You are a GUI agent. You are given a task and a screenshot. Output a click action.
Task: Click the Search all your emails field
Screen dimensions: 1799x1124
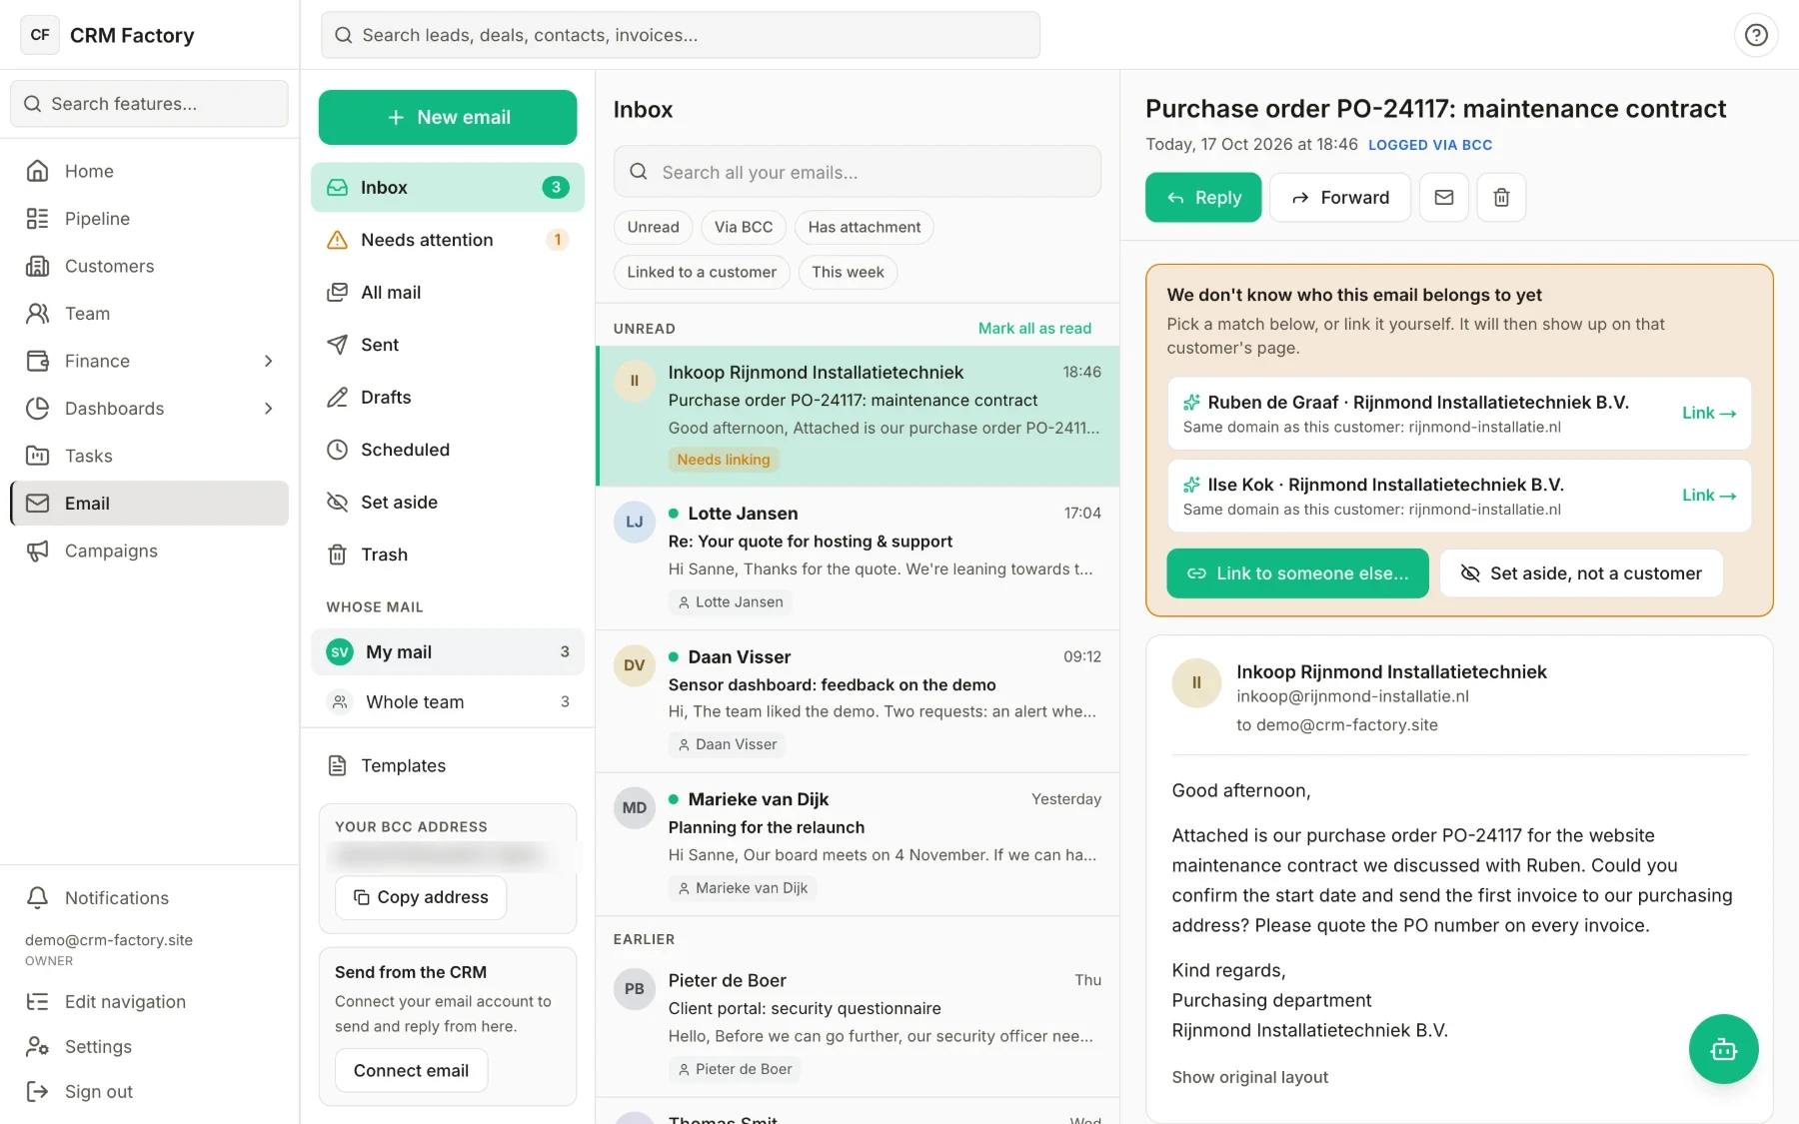(x=858, y=172)
